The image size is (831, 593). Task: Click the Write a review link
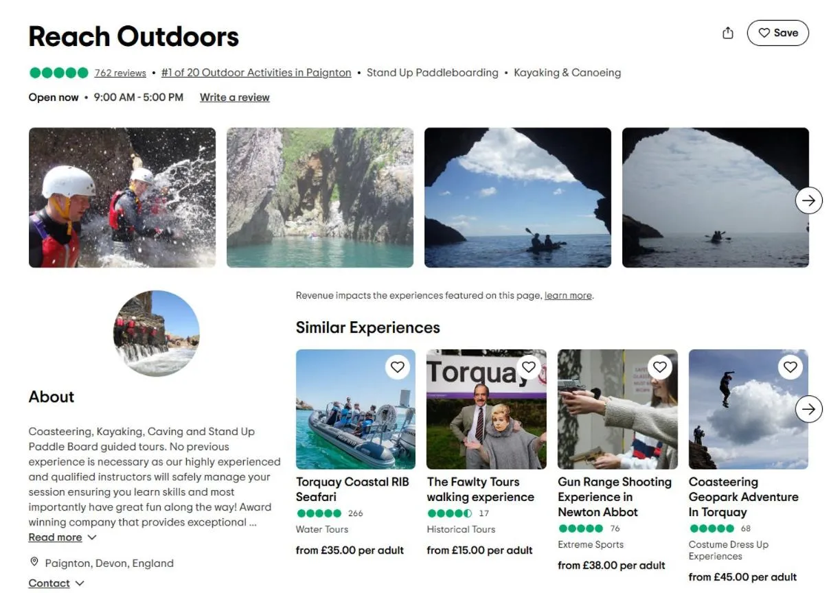click(x=234, y=97)
